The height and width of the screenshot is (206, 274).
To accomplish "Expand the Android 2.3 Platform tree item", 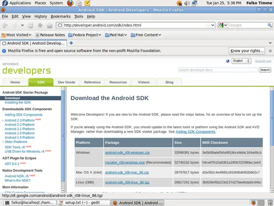I will pos(3,121).
